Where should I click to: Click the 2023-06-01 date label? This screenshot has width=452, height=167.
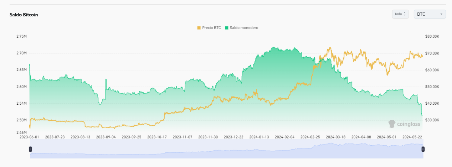click(29, 137)
